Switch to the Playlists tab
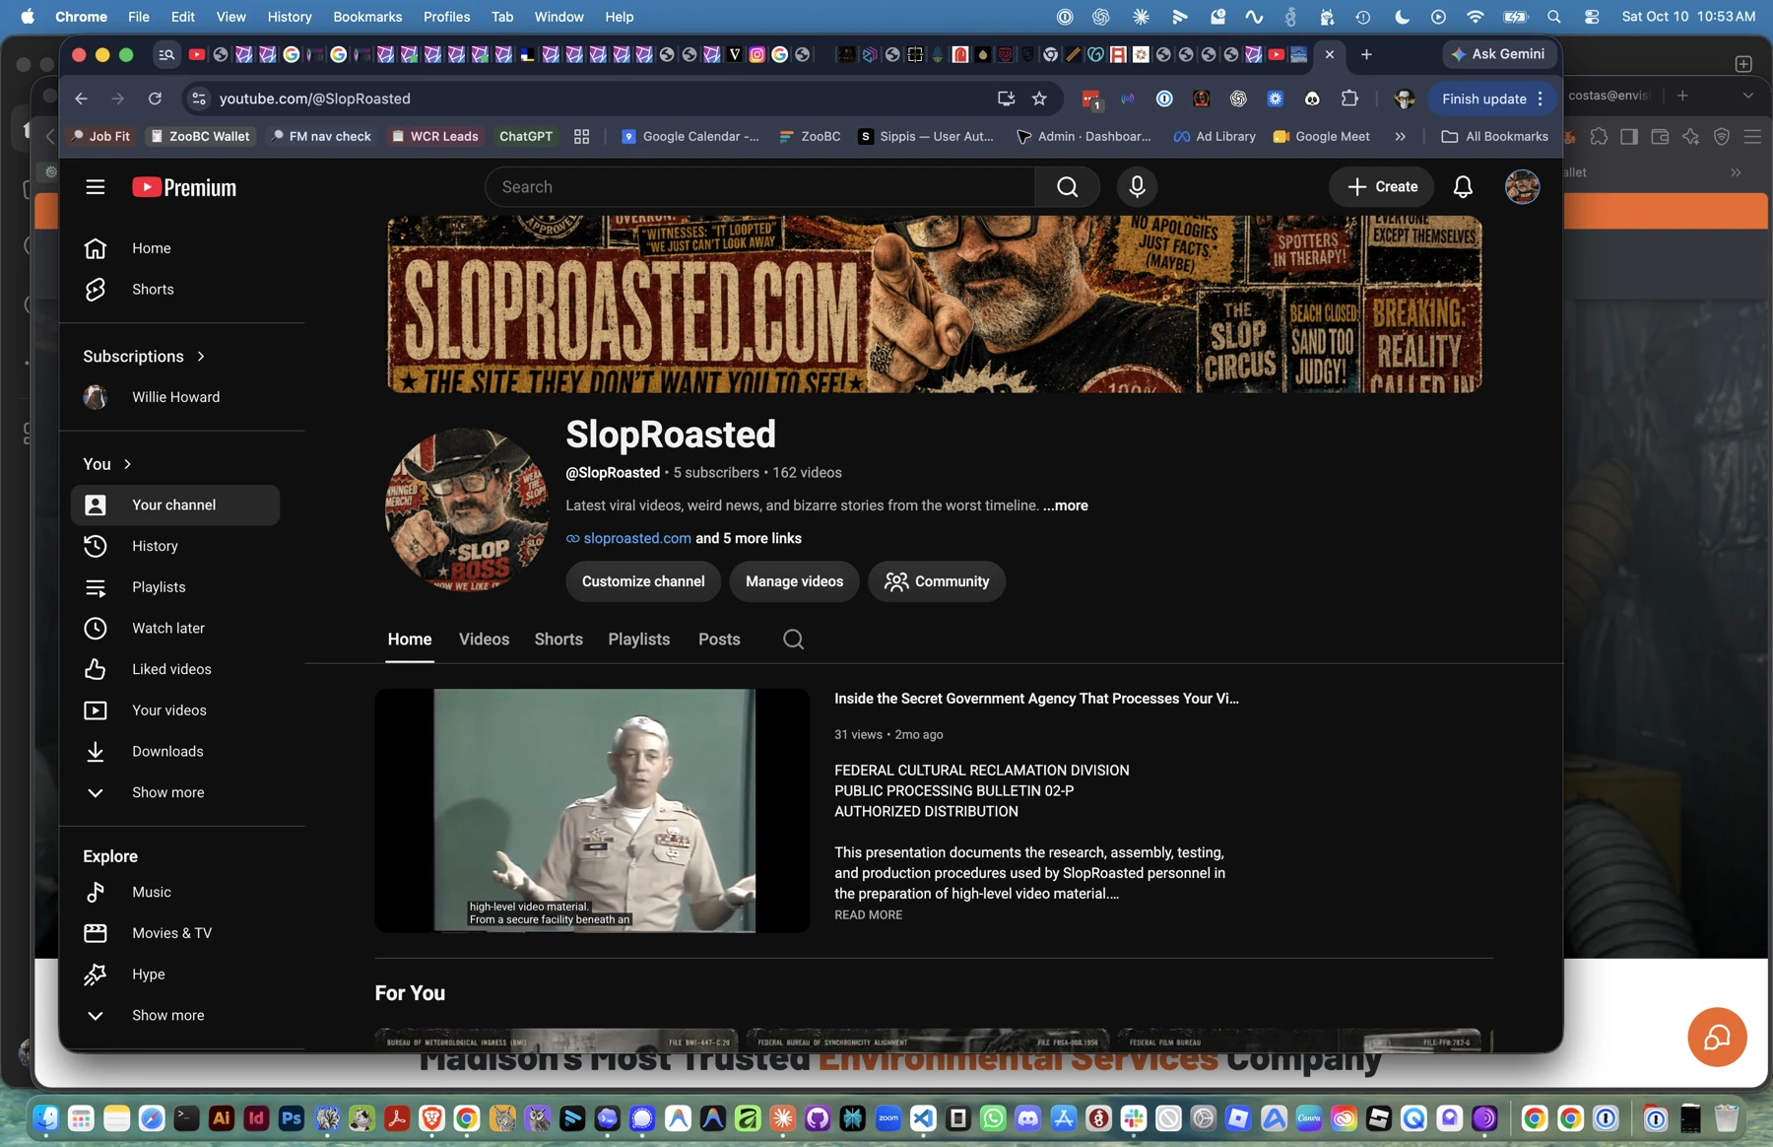The height and width of the screenshot is (1147, 1773). (639, 640)
